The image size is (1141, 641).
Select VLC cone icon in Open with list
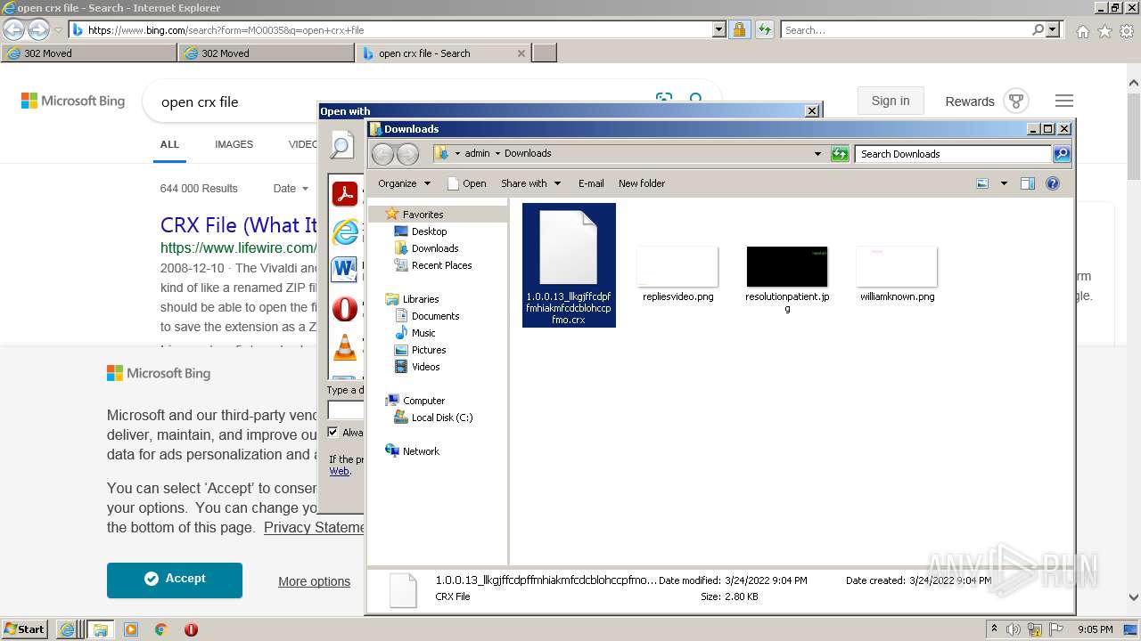344,346
